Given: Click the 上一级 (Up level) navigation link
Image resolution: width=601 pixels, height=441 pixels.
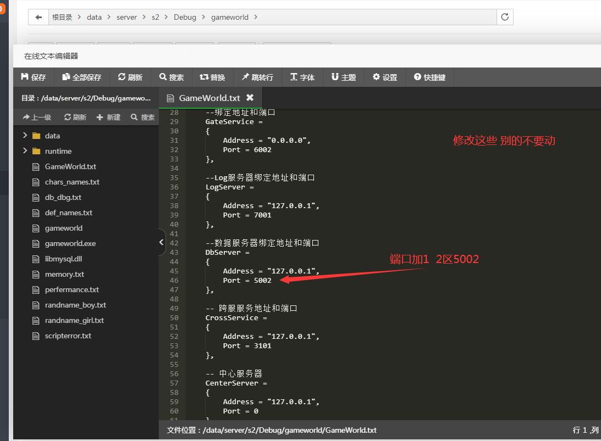Looking at the screenshot, I should coord(37,117).
